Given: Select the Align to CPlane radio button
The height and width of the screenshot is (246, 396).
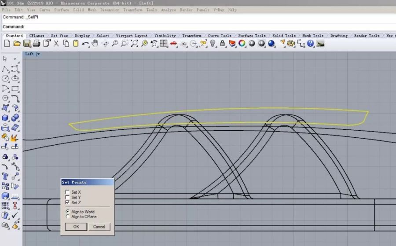Looking at the screenshot, I should [67, 217].
